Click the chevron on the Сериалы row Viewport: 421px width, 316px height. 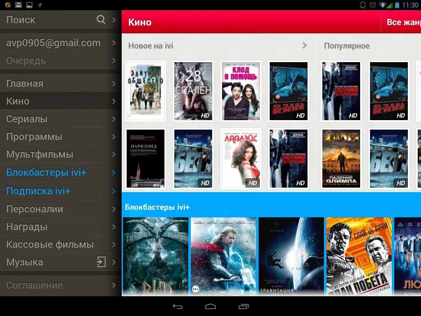click(x=114, y=119)
